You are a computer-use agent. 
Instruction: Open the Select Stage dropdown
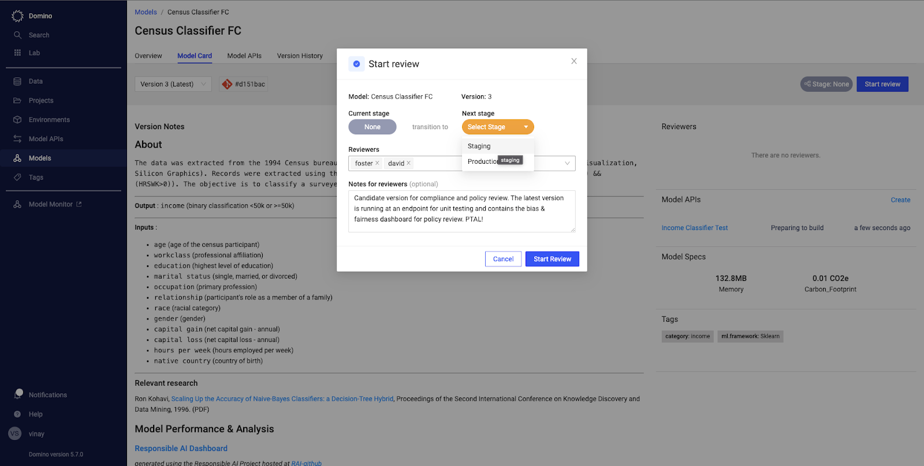pyautogui.click(x=498, y=127)
